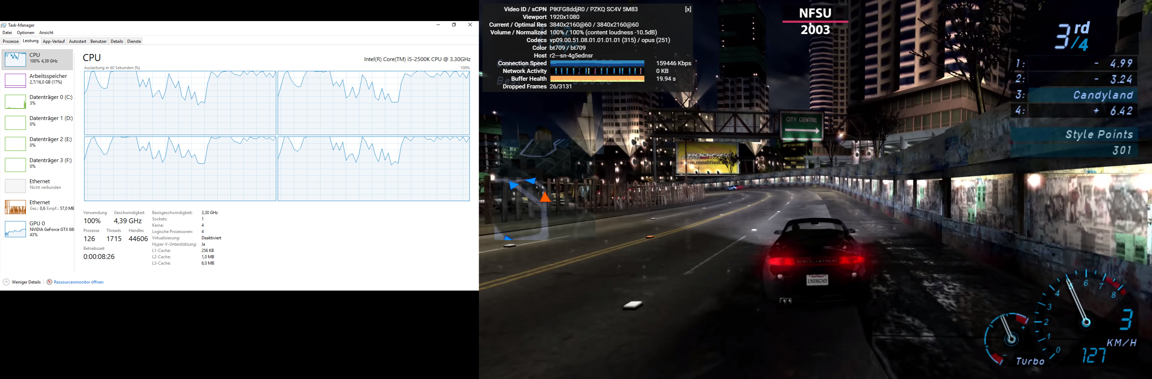The height and width of the screenshot is (379, 1152).
Task: Switch to the Prozesse tab
Action: pyautogui.click(x=11, y=41)
